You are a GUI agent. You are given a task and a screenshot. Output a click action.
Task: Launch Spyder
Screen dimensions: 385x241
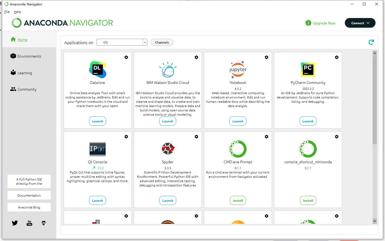(168, 200)
